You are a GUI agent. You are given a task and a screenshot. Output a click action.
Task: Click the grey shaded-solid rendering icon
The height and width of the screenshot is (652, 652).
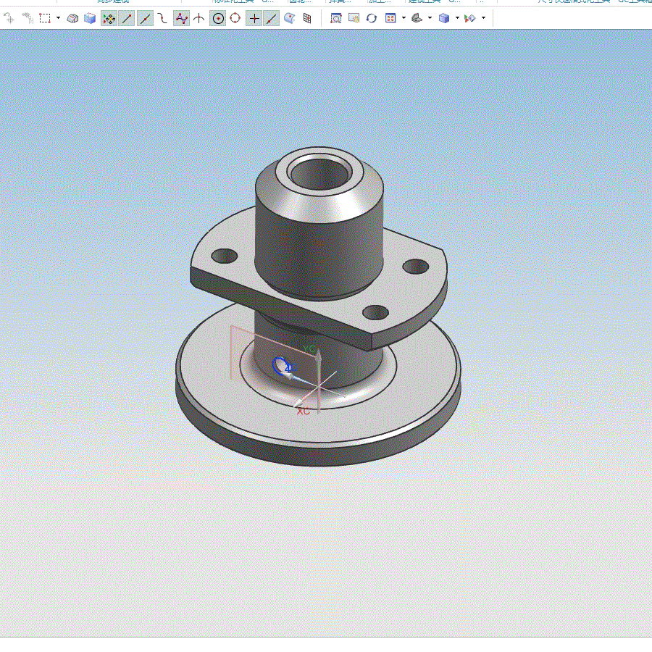pos(417,18)
